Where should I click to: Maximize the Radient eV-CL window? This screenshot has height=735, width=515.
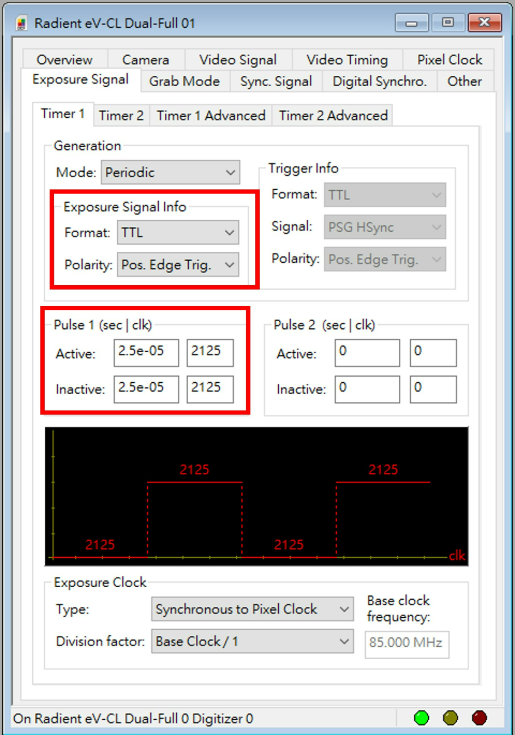click(448, 22)
